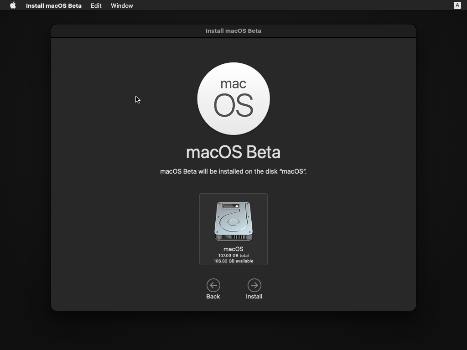Click the input source icon in menu bar

click(457, 5)
